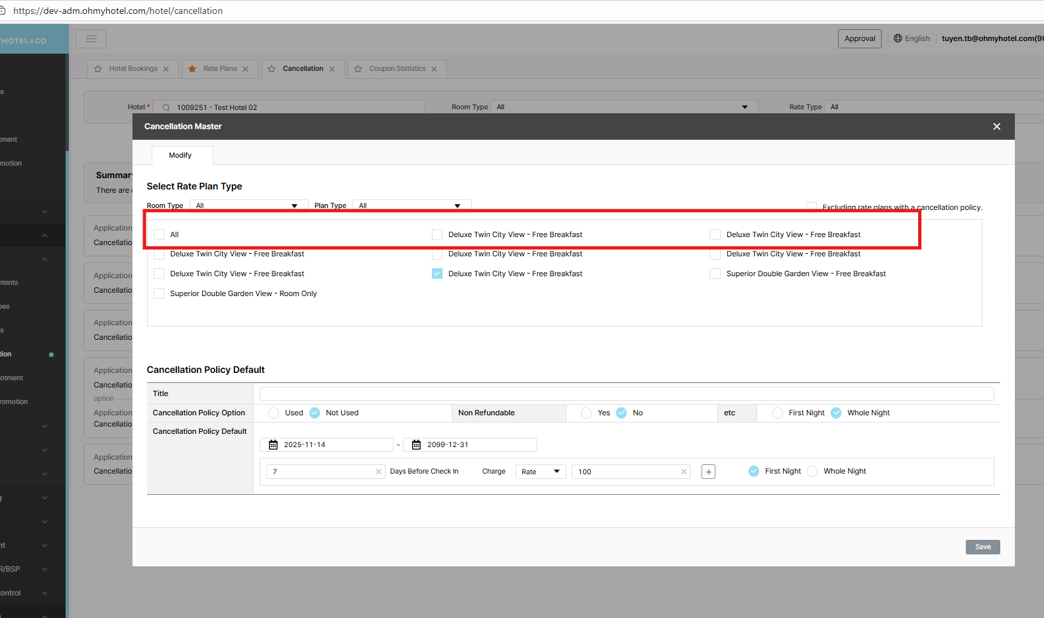Open the end date calendar icon
Viewport: 1044px width, 618px height.
coord(416,445)
